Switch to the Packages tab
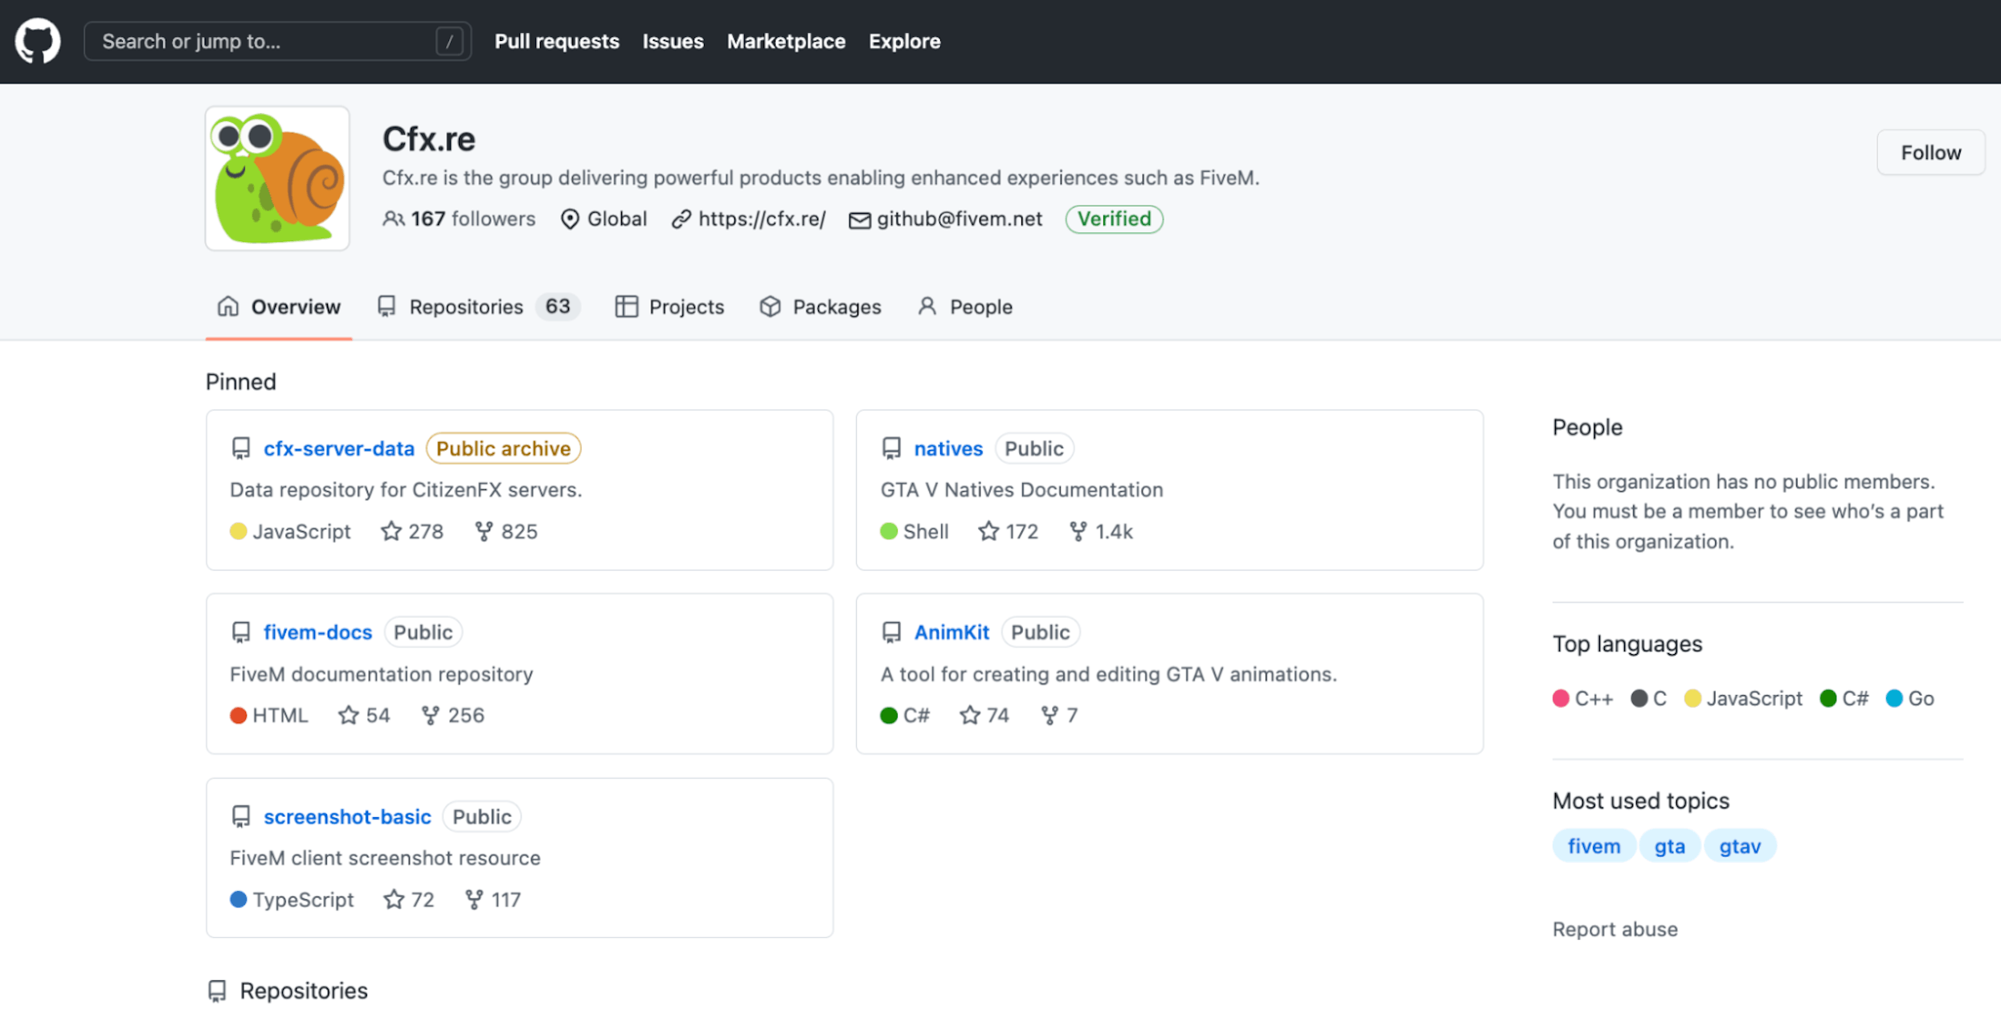 [820, 307]
